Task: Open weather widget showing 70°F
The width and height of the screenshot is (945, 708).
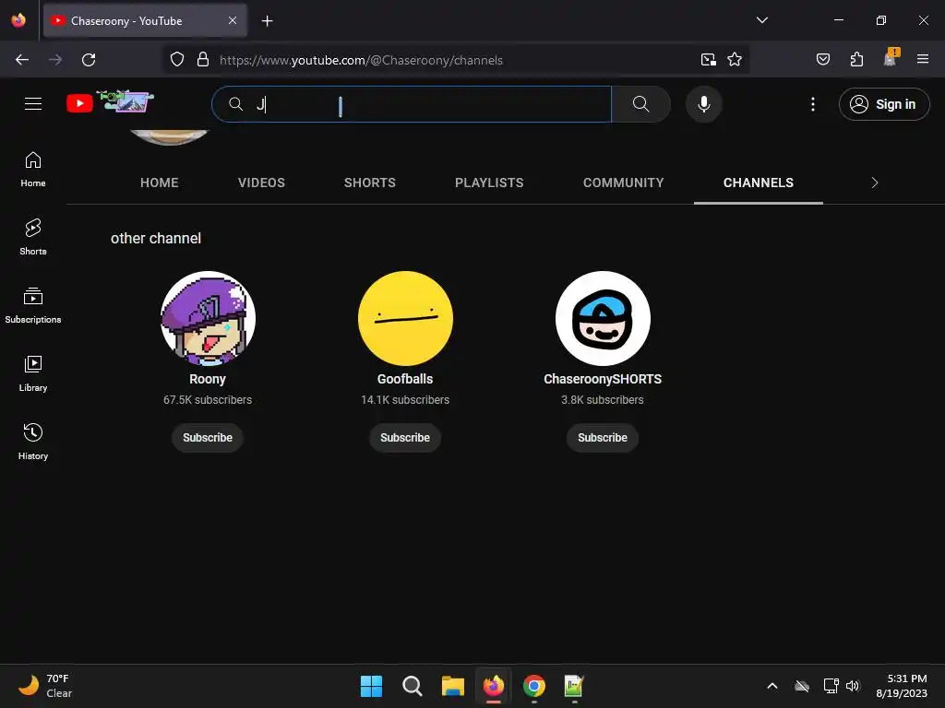Action: click(44, 686)
